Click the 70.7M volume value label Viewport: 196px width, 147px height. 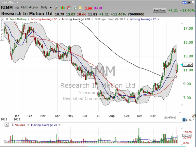tap(187, 136)
